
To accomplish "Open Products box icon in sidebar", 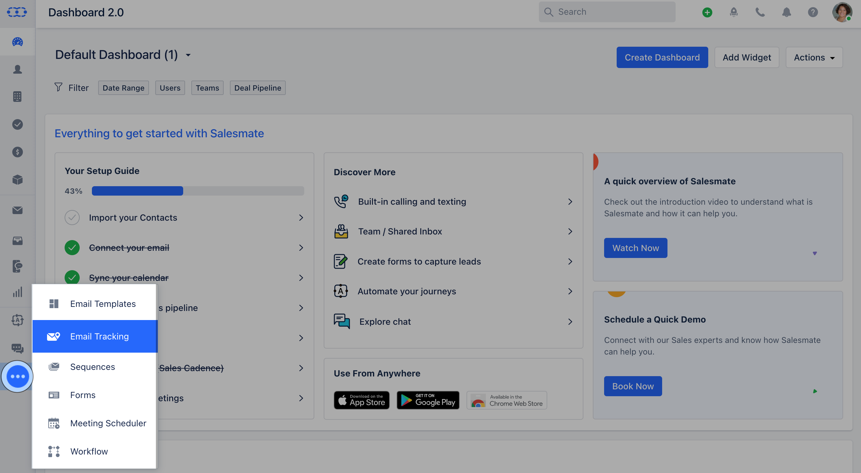I will [17, 180].
